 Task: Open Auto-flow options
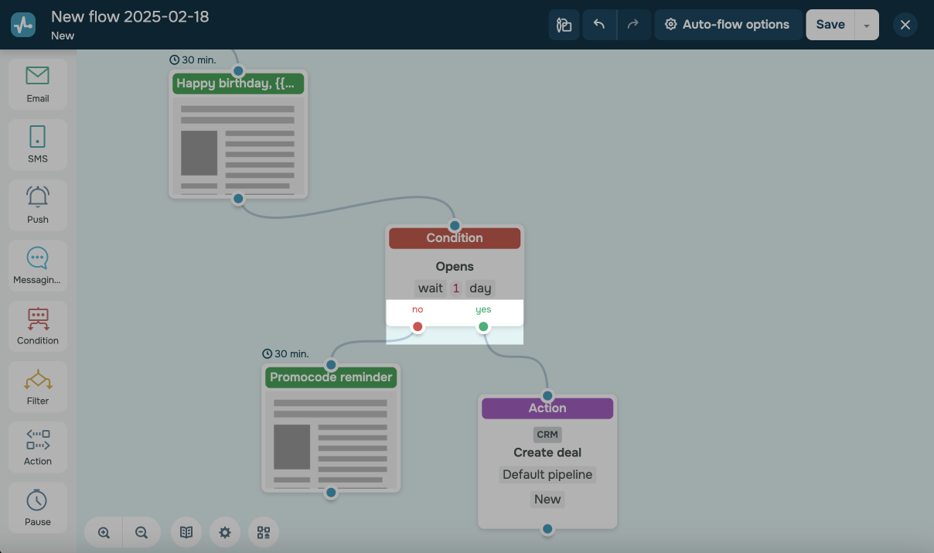click(x=728, y=25)
